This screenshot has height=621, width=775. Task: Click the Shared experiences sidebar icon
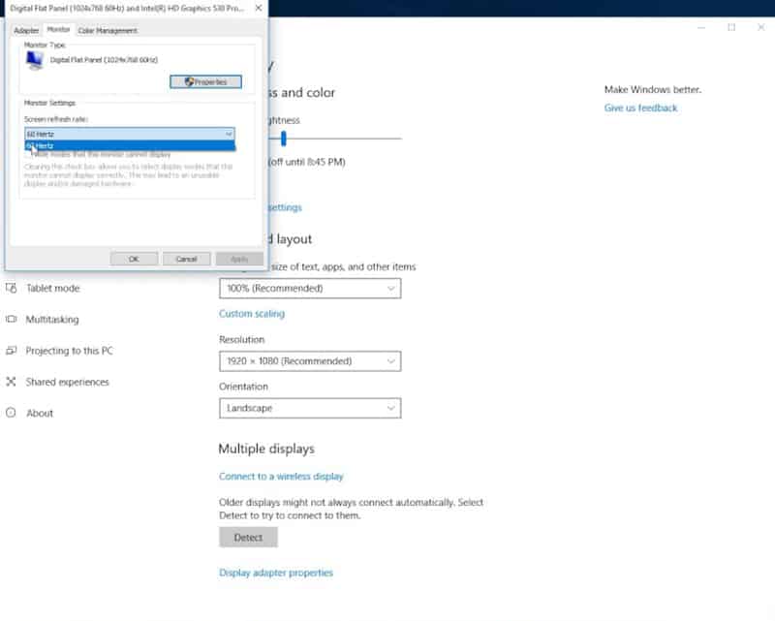pyautogui.click(x=12, y=382)
